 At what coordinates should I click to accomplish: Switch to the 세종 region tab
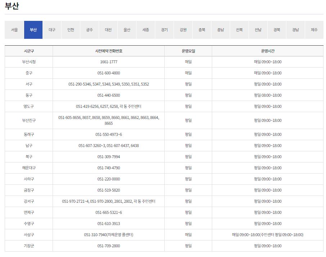pyautogui.click(x=145, y=30)
